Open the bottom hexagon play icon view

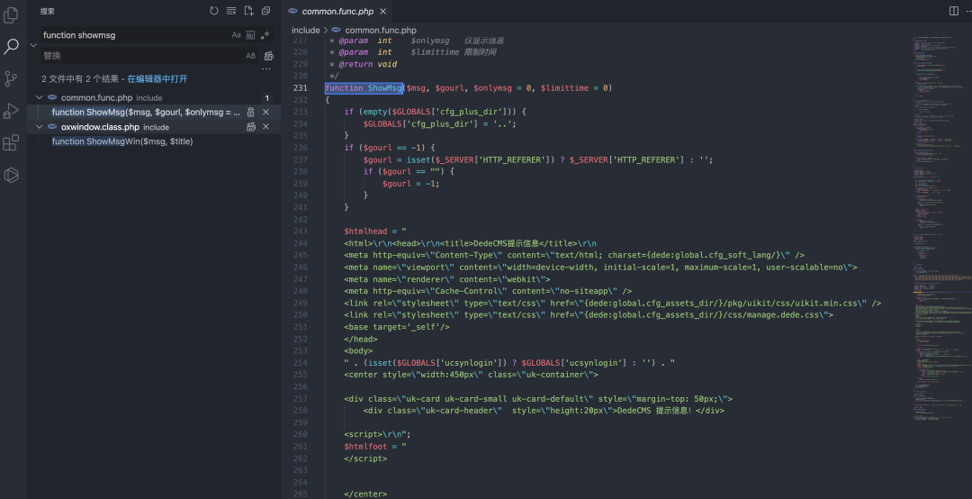pyautogui.click(x=11, y=175)
